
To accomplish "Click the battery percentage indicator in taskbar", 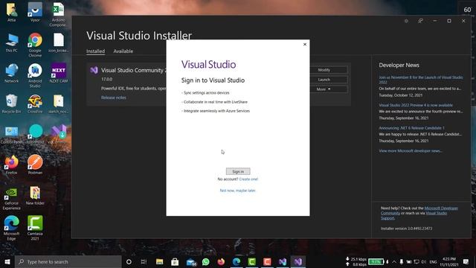I will coord(376,261).
